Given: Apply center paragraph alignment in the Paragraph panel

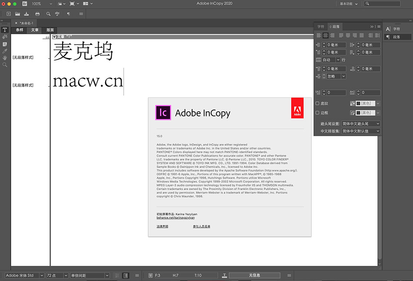Looking at the screenshot, I should (x=325, y=35).
